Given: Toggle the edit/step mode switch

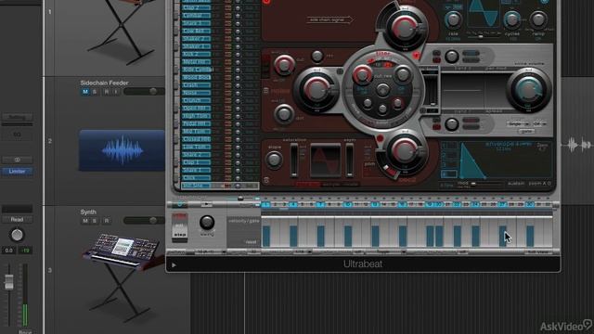Looking at the screenshot, I should [179, 227].
